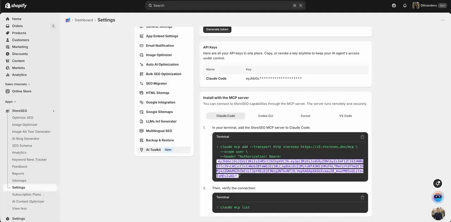Open SEO Schema page
Screen dimensions: 451x222
pos(22,146)
